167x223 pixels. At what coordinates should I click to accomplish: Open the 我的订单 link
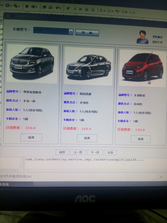click(x=157, y=42)
